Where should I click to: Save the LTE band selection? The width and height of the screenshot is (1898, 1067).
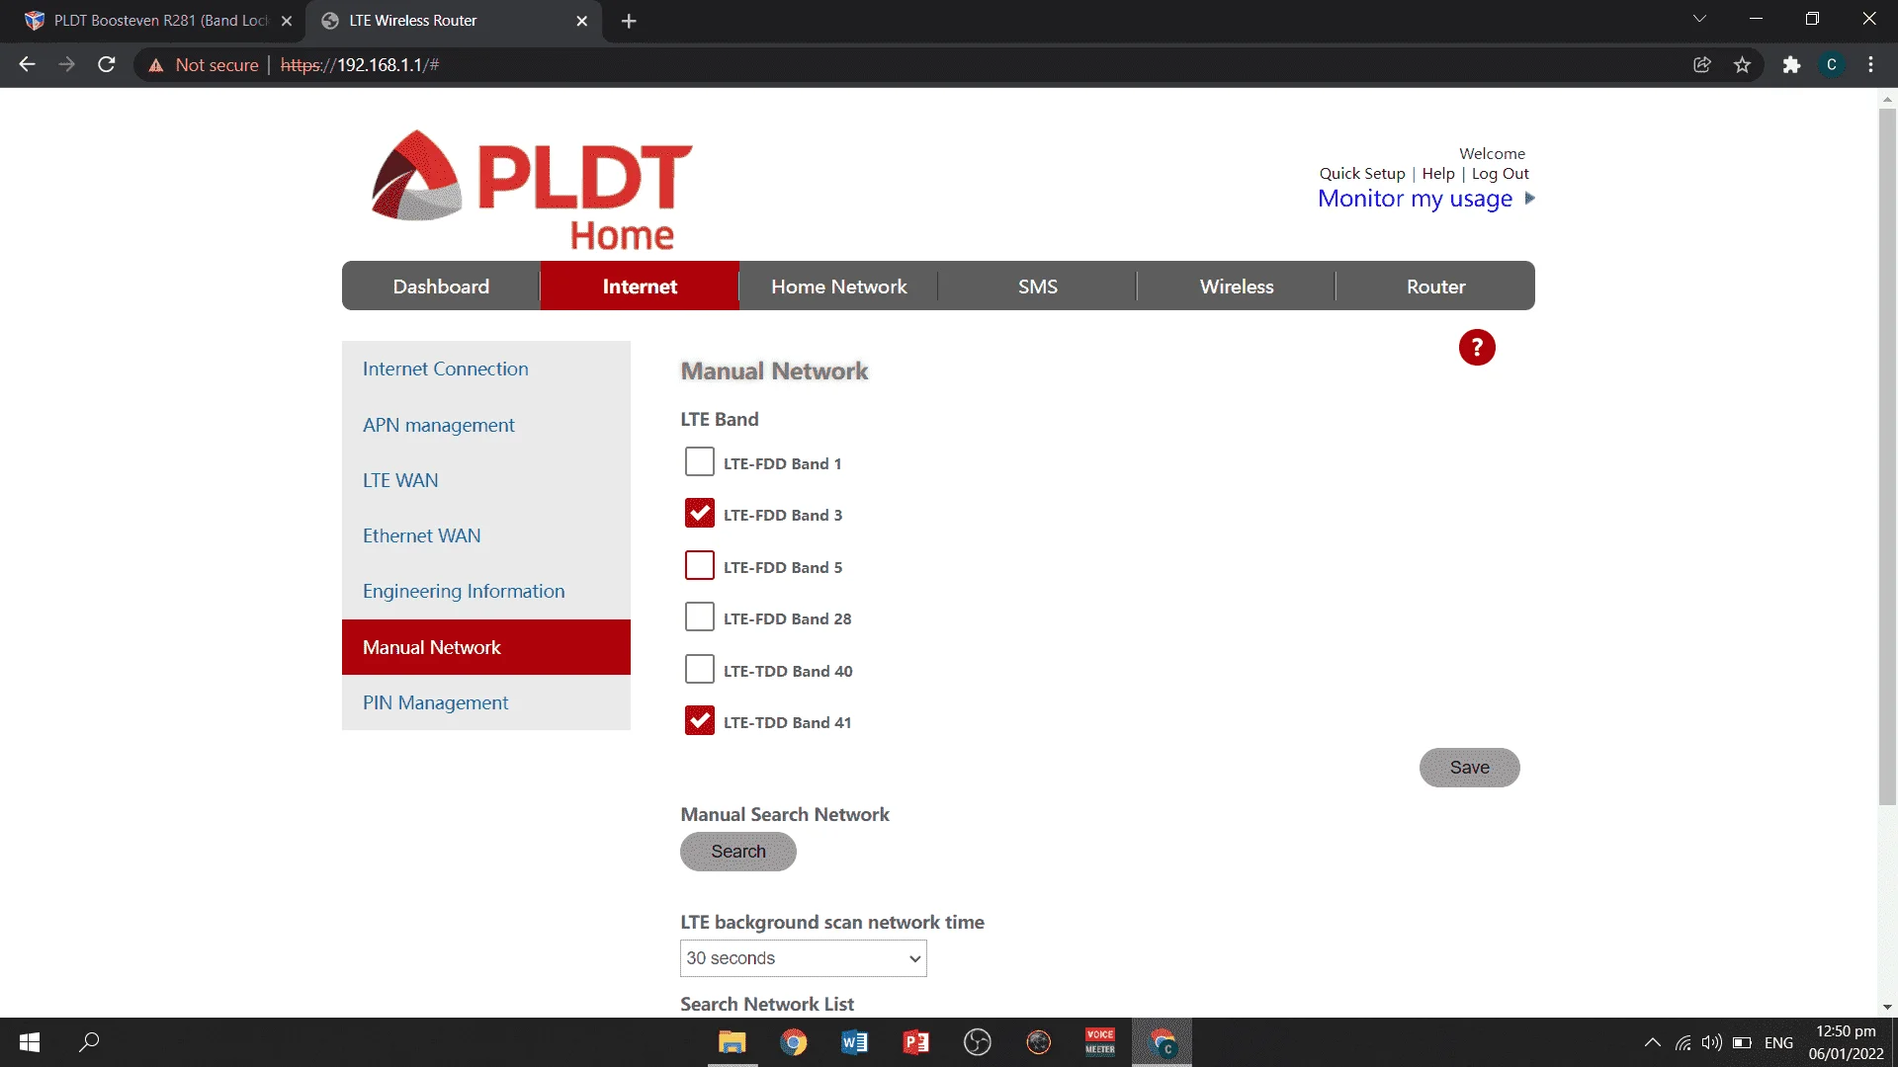[1469, 768]
